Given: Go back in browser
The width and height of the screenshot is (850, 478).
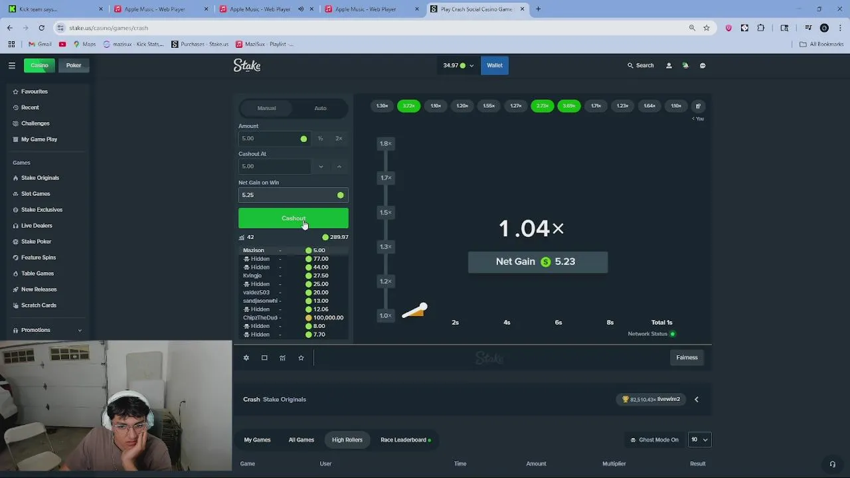Looking at the screenshot, I should (x=9, y=28).
